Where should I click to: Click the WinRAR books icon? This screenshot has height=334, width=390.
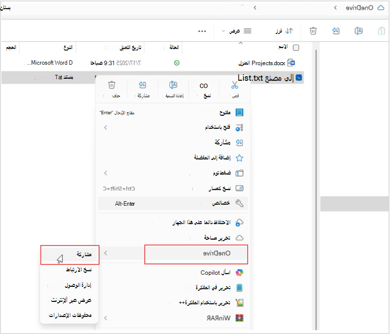coord(239,318)
